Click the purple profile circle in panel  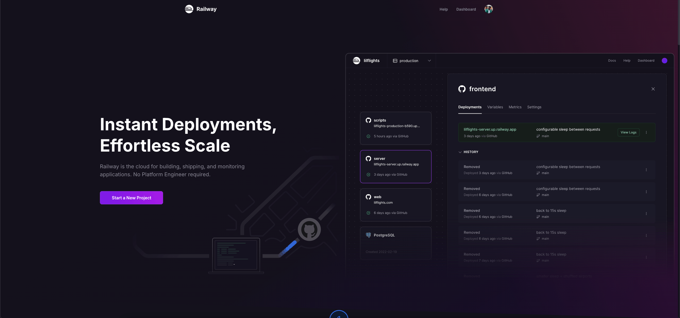click(x=665, y=61)
